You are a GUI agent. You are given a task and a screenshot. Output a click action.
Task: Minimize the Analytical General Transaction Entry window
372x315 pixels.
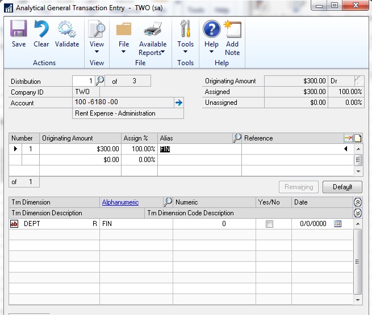coord(319,6)
